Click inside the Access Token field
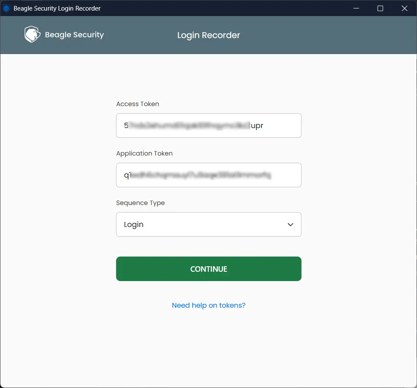Screen dimensions: 417x388 (209, 126)
